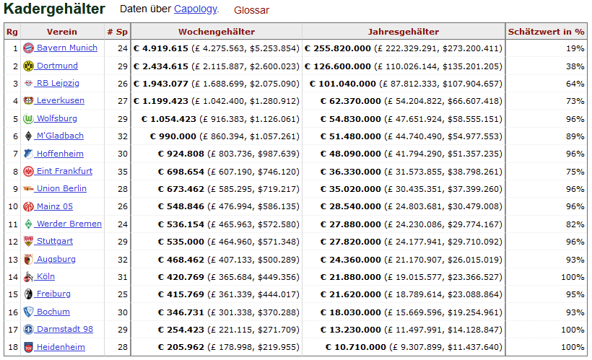
Task: Click the Köln crest icon
Action: coord(28,276)
